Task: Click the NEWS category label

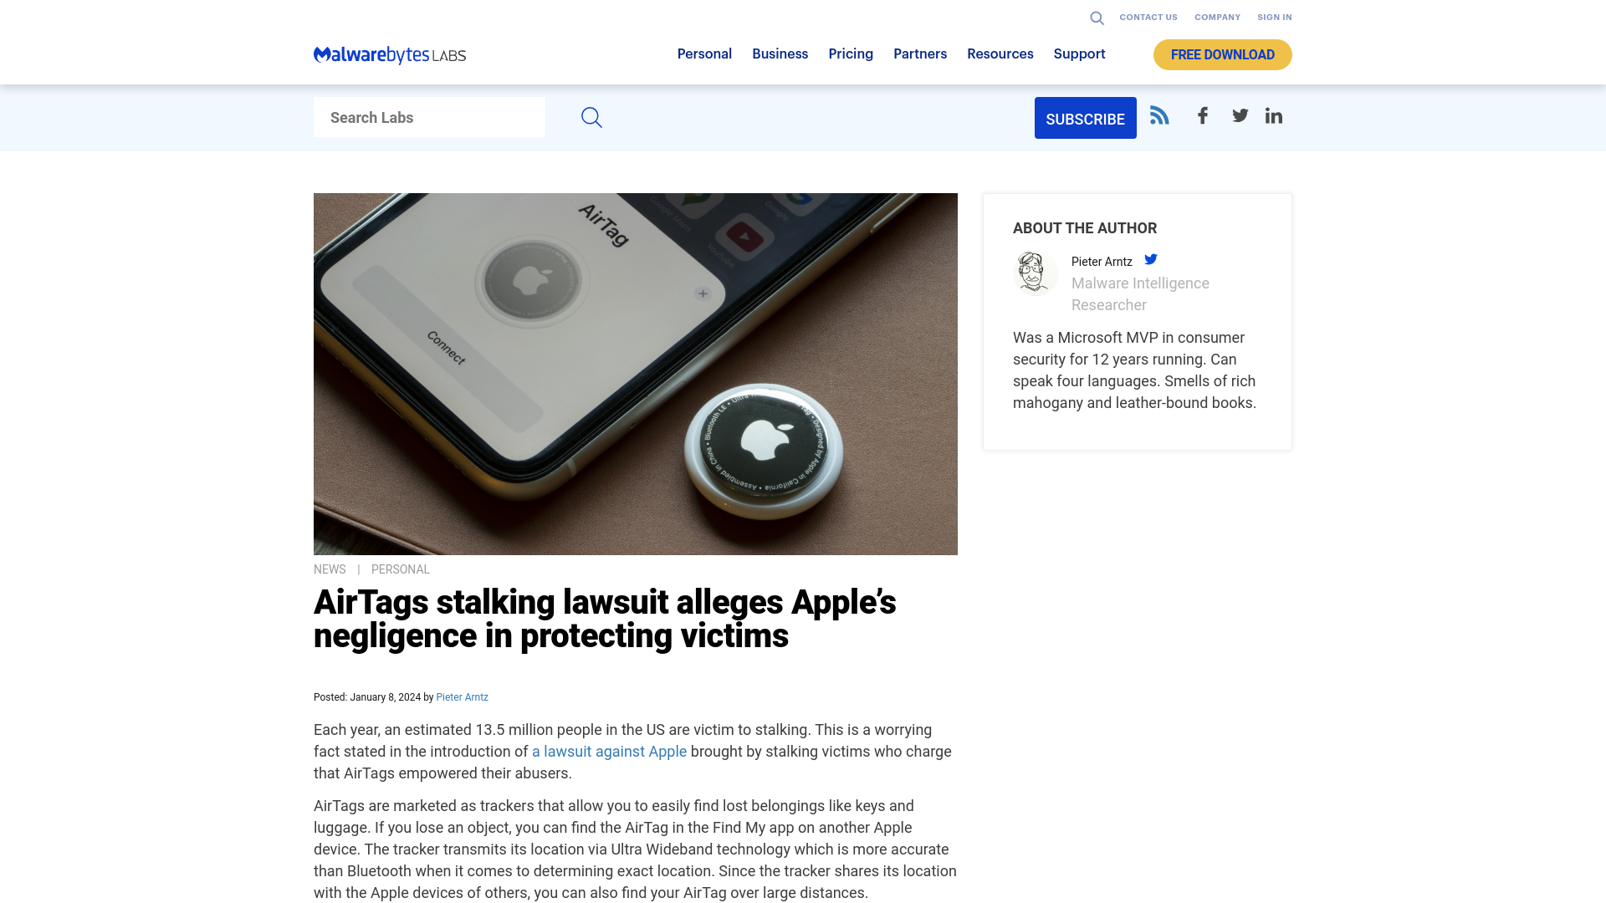Action: click(329, 569)
